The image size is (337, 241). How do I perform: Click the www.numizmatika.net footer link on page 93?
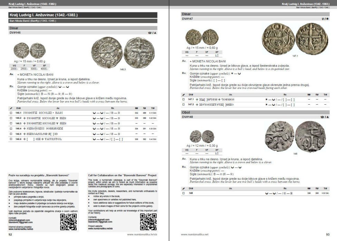click(195, 234)
